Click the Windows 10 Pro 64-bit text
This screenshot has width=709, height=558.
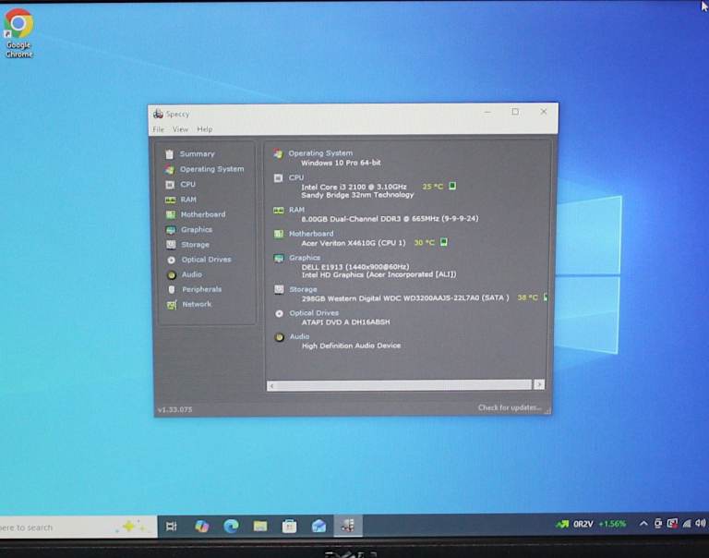point(341,163)
